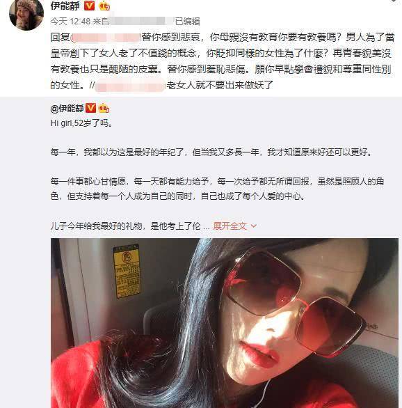The image size is (402, 408).
Task: Open the blurred username after the // separator
Action: click(x=130, y=86)
